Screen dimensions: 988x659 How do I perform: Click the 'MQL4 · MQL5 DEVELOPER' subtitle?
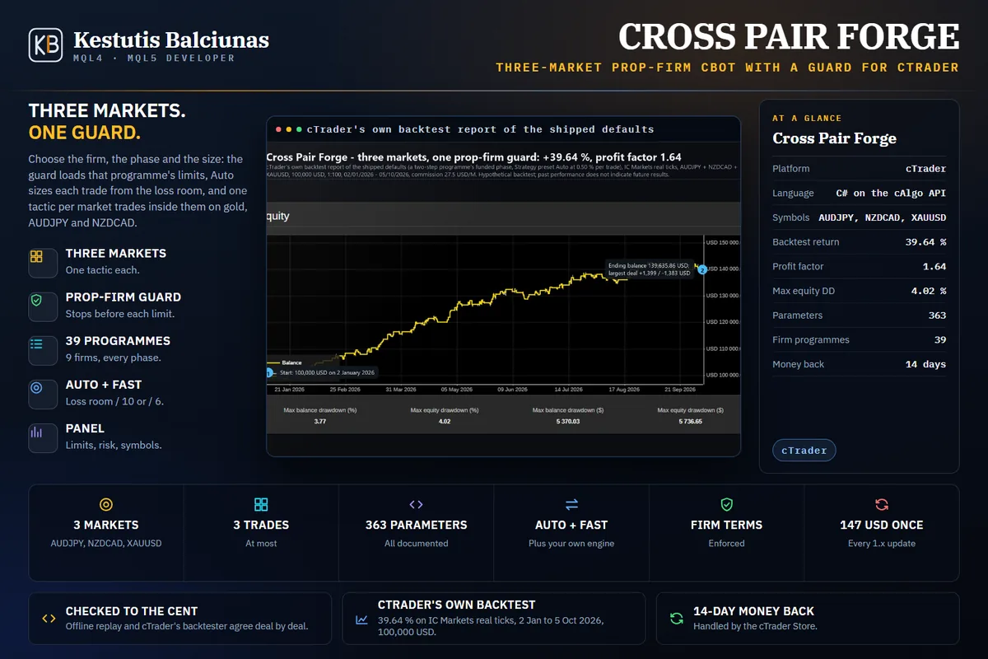click(x=154, y=58)
